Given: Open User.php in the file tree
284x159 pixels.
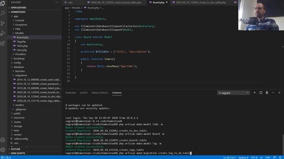Looking at the screenshot, I should tap(35, 50).
